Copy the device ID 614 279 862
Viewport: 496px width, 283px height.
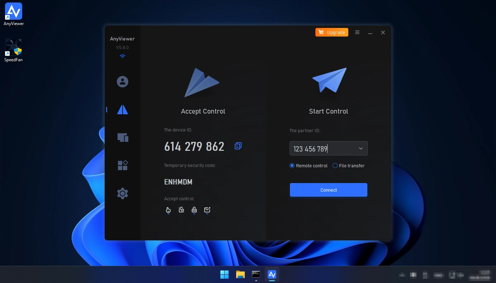(x=238, y=146)
